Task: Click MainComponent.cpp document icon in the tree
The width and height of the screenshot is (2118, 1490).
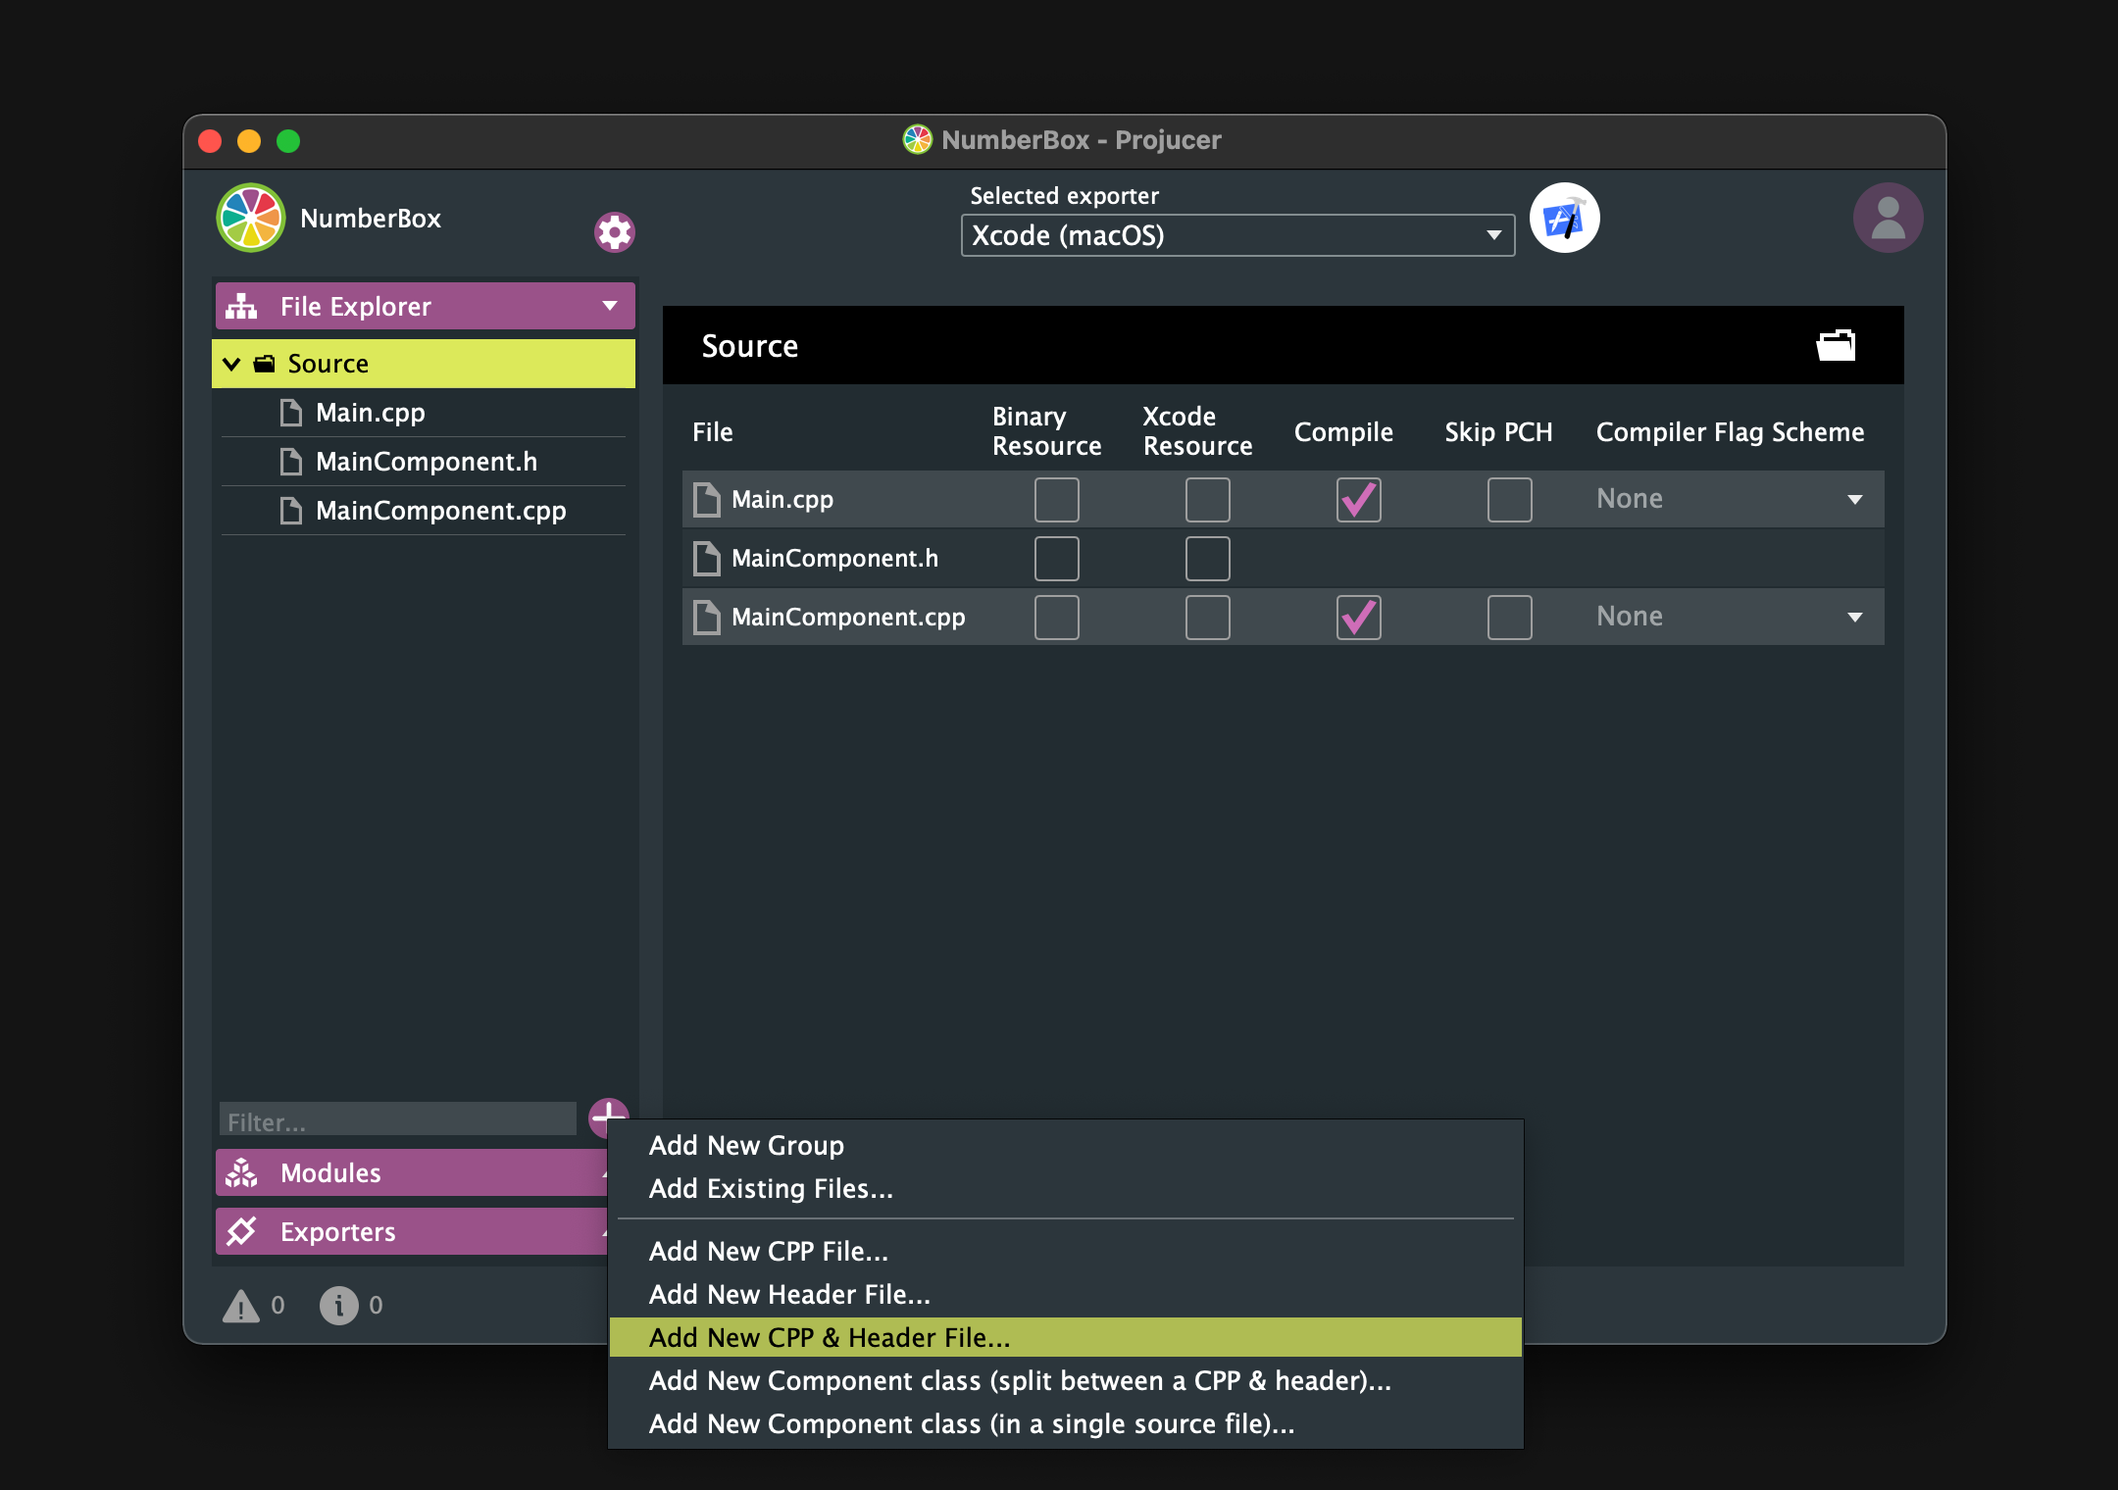Action: tap(291, 511)
